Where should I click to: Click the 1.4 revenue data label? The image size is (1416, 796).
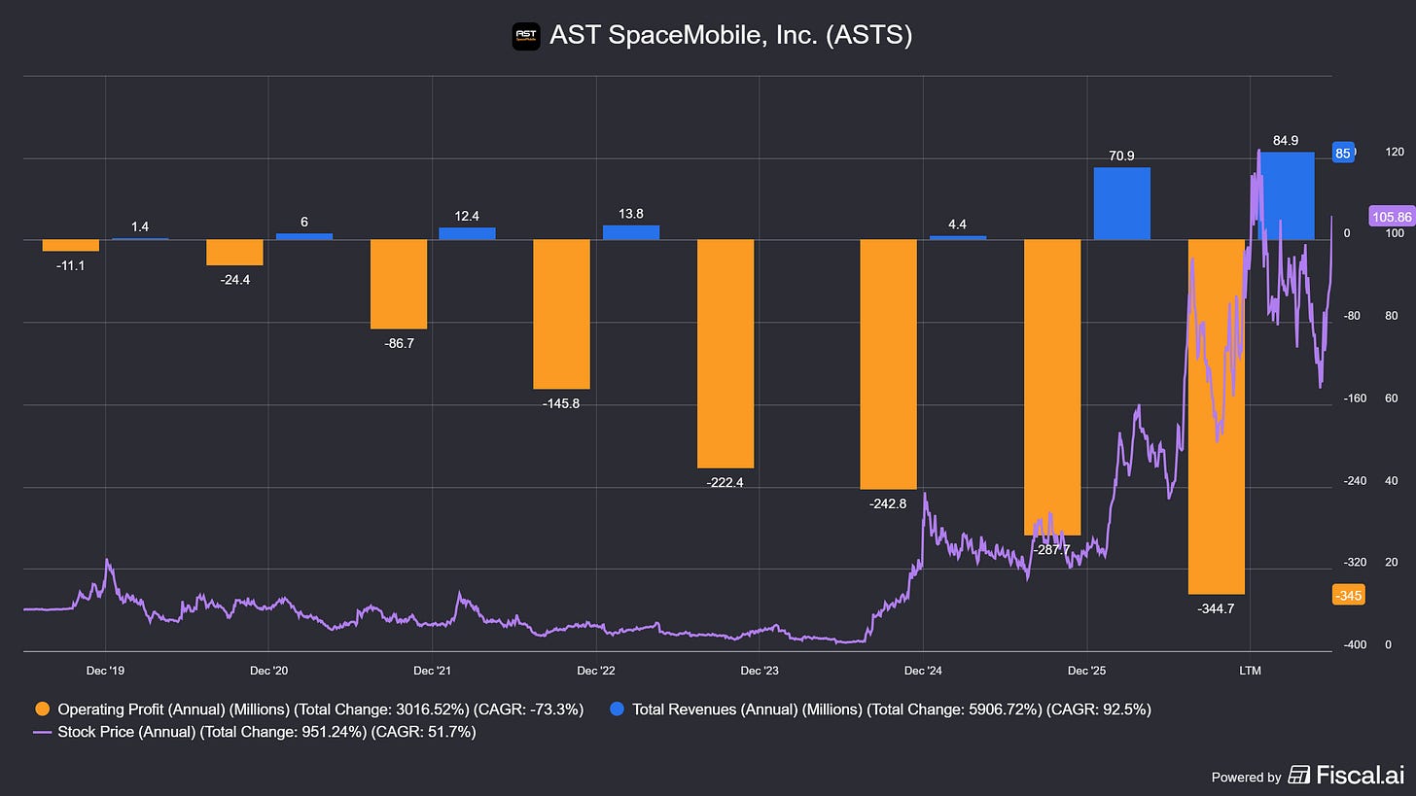[x=140, y=226]
